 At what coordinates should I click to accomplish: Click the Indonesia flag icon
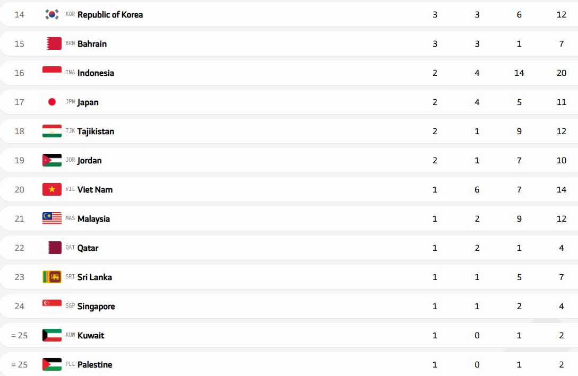(x=52, y=73)
